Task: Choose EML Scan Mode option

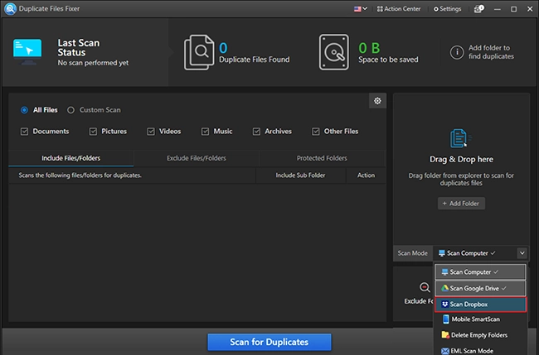Action: [480, 350]
